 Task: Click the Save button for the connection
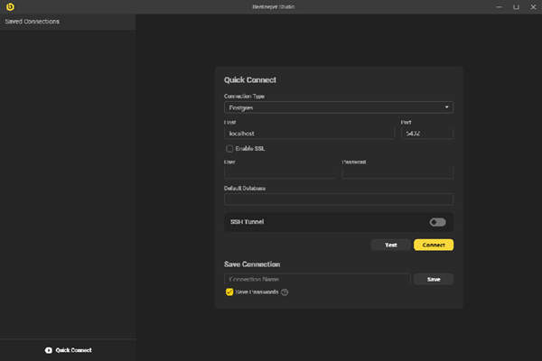(x=434, y=280)
